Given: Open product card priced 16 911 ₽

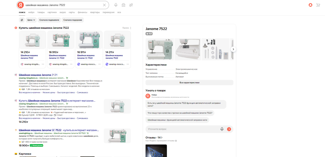Looking at the screenshot, I should (x=89, y=49).
